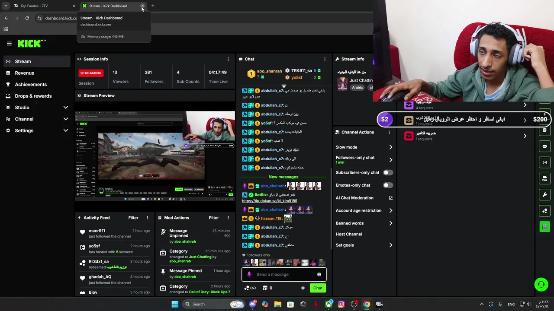Switch to Top Emotes - 7TV tab
This screenshot has height=311, width=554.
(x=43, y=6)
